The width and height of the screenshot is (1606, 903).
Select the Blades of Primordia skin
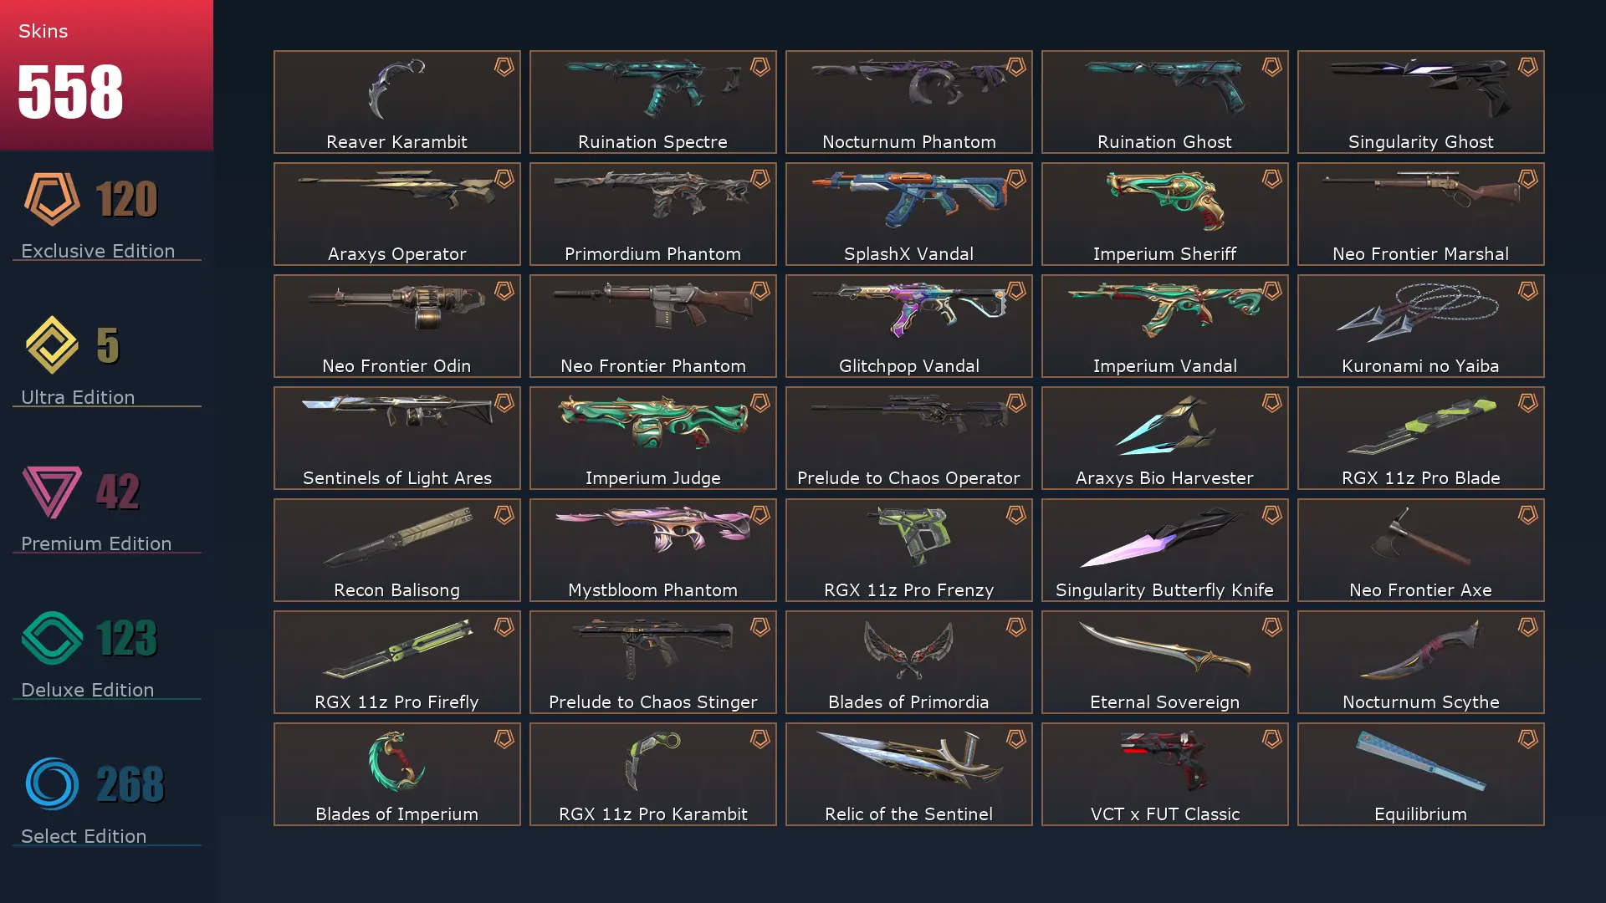[x=908, y=662]
